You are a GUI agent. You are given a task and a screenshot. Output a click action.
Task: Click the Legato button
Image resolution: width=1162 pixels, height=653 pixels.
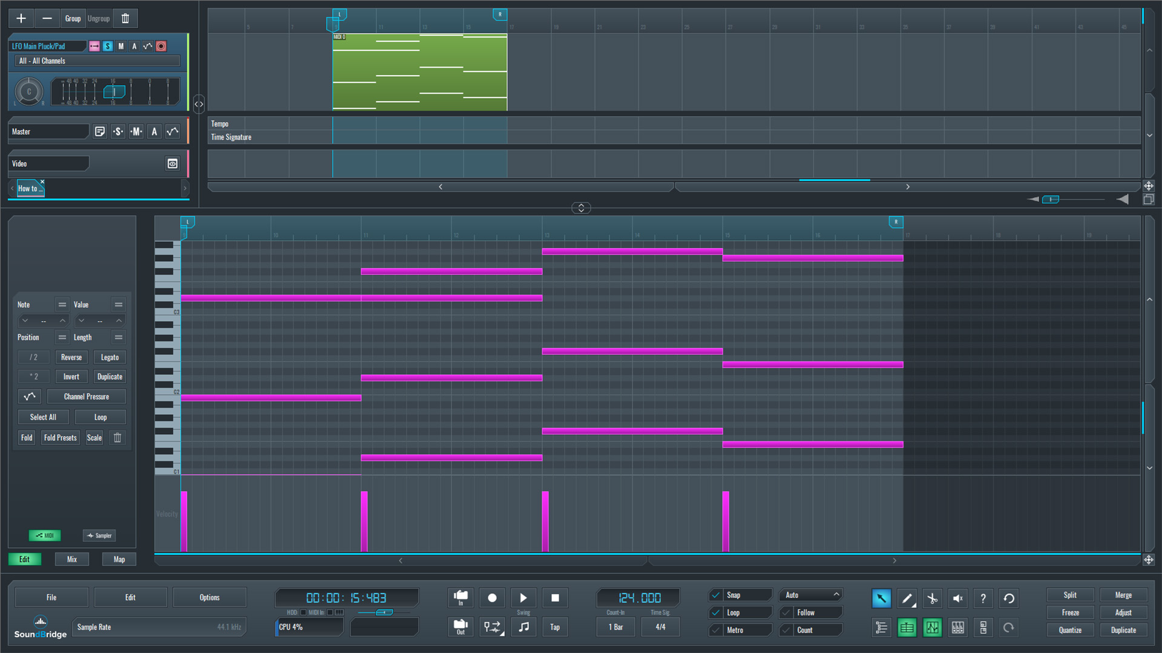[x=110, y=357]
